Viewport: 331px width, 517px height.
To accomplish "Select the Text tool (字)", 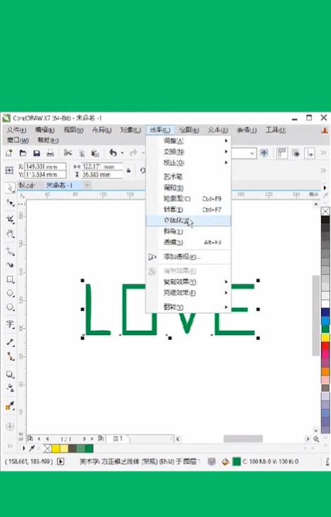I will [10, 324].
